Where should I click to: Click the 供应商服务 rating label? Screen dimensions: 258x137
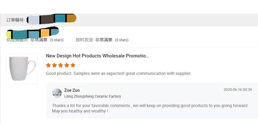(18, 40)
